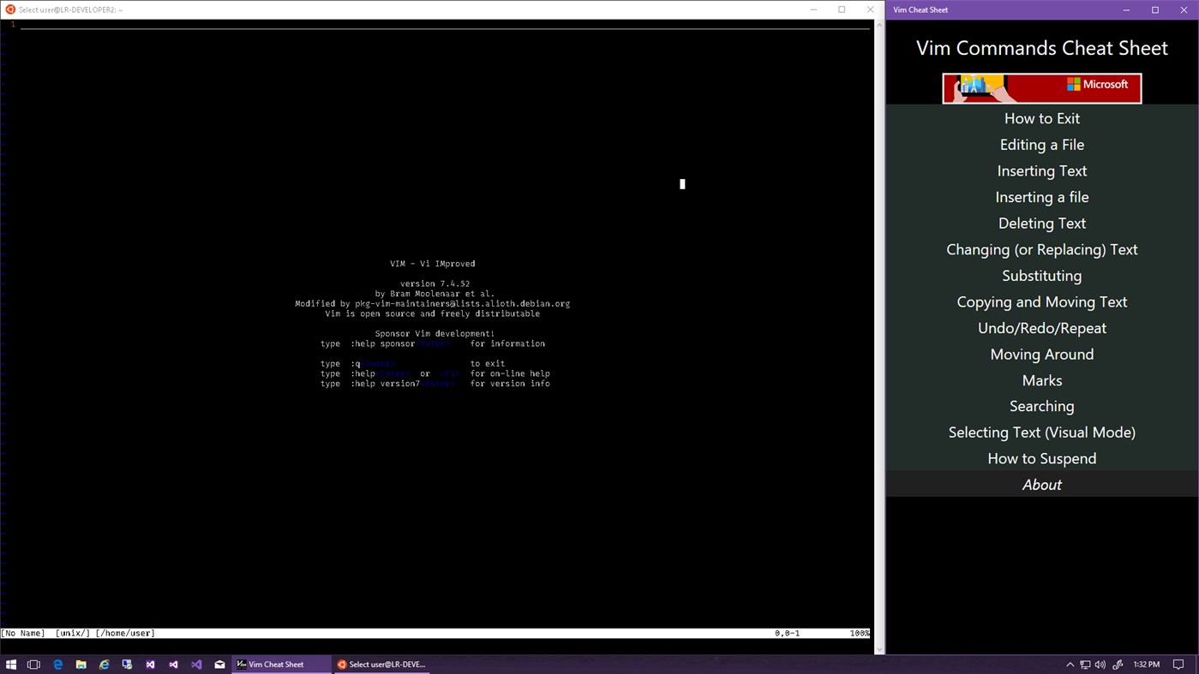Open the volume control in the system tray

click(1100, 664)
